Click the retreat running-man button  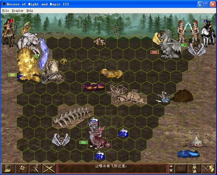pyautogui.click(x=35, y=168)
